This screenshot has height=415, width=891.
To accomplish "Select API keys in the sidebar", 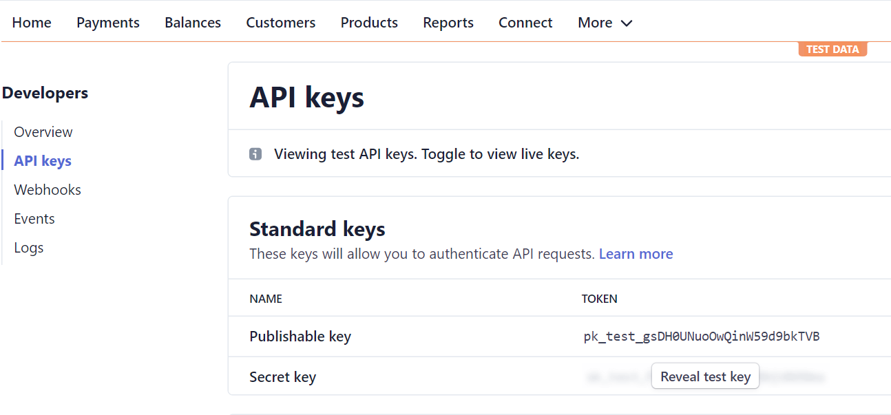I will [43, 161].
